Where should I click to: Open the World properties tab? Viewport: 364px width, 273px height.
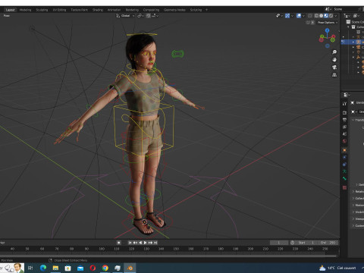point(344,141)
